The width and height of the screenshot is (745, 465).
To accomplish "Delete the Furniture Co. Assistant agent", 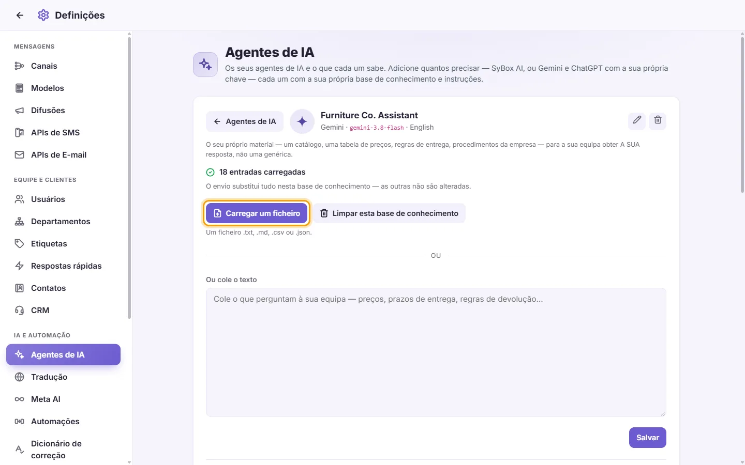I will 658,120.
